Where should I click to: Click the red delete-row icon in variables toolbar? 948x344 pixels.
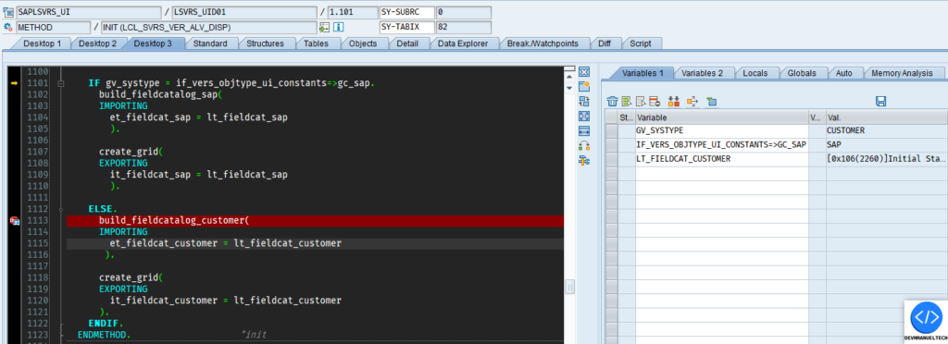point(655,102)
